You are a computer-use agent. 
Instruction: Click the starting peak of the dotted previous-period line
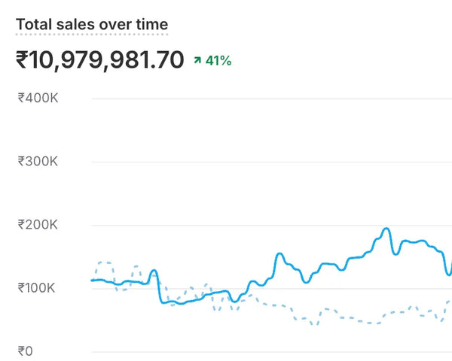(104, 262)
